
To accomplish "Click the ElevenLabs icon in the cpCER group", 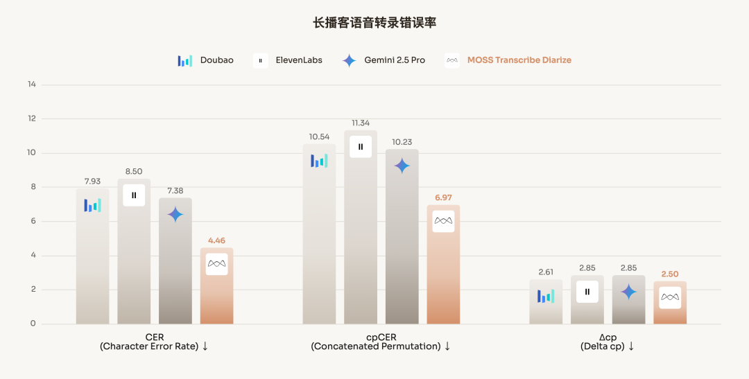I will [361, 146].
